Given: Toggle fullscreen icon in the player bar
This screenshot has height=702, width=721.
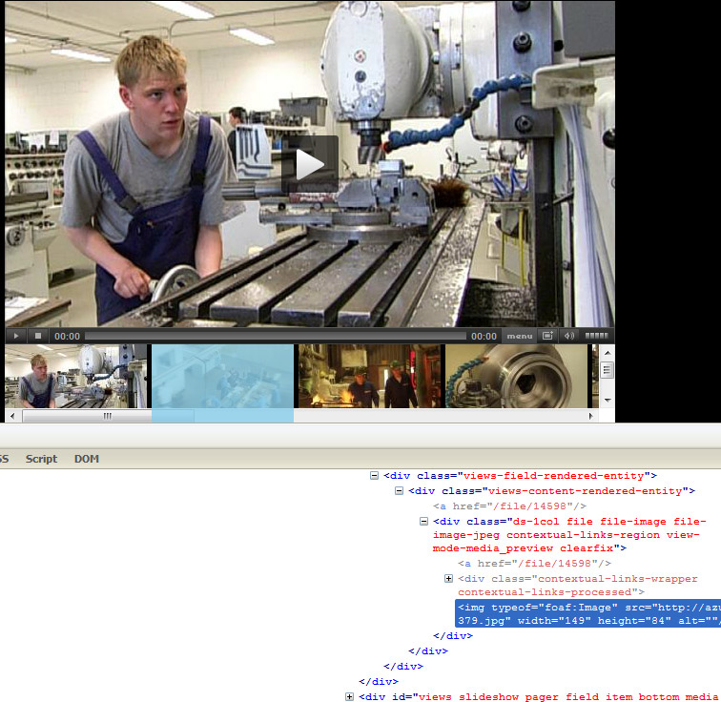Looking at the screenshot, I should [547, 336].
